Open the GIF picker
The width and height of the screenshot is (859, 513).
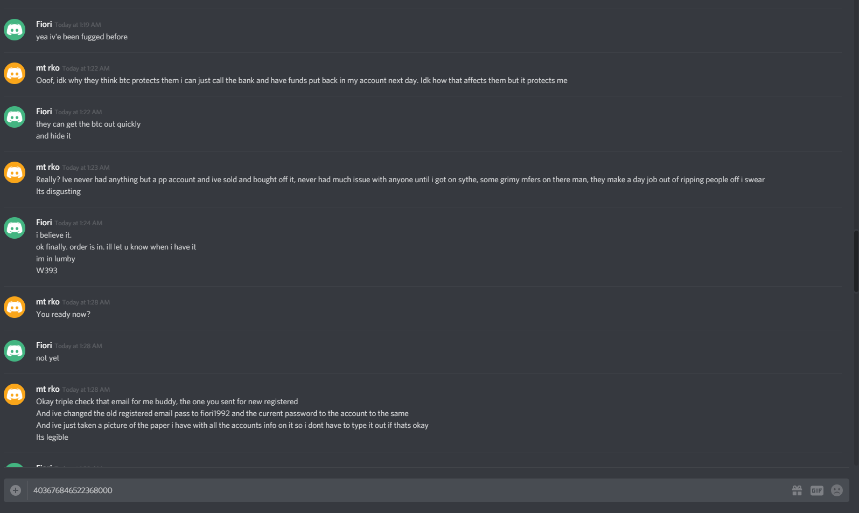pyautogui.click(x=817, y=490)
